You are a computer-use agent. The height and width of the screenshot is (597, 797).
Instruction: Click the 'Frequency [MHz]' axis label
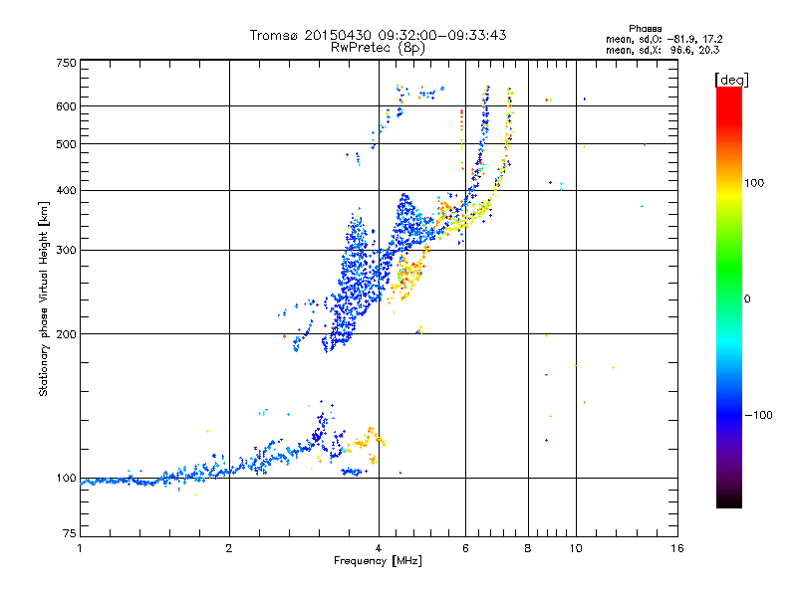(378, 561)
